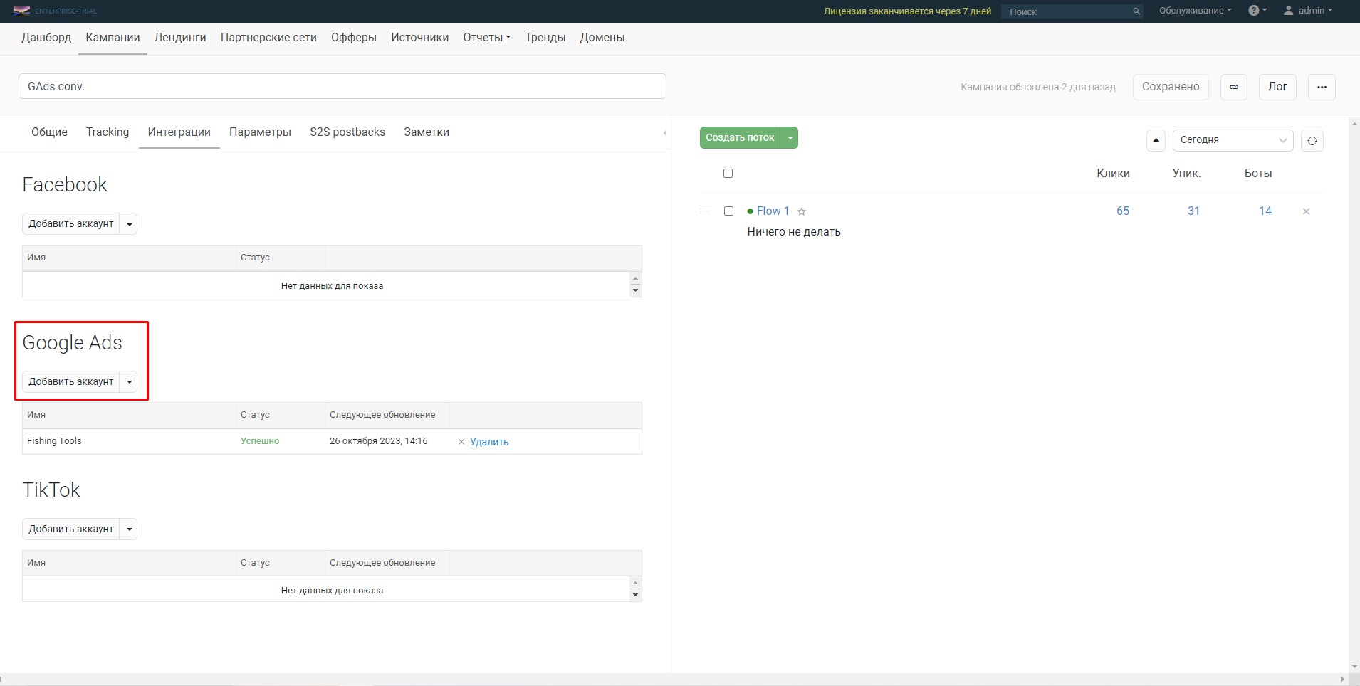Image resolution: width=1360 pixels, height=686 pixels.
Task: Click the license expiry notice text
Action: [907, 11]
